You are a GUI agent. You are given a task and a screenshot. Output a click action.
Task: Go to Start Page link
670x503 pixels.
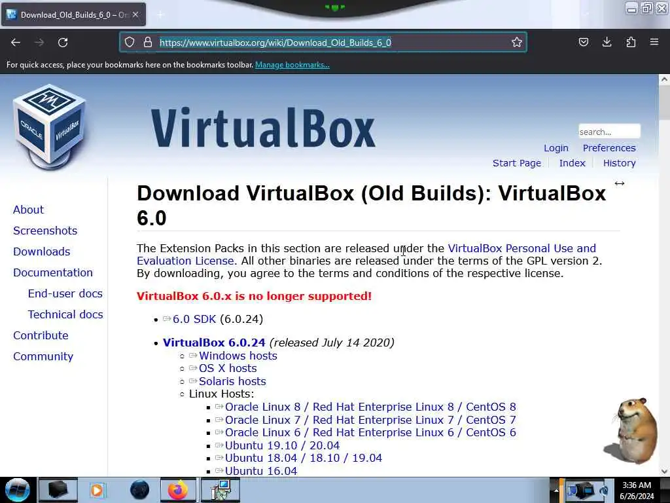coord(517,163)
